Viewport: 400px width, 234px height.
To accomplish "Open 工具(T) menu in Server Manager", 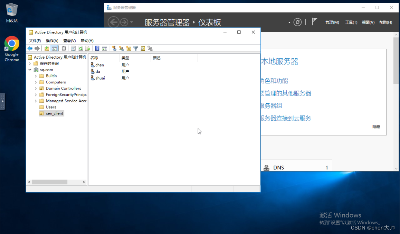I will coord(351,22).
